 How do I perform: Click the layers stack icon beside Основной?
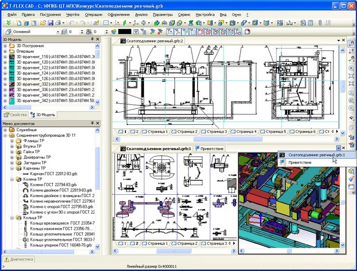(64, 32)
